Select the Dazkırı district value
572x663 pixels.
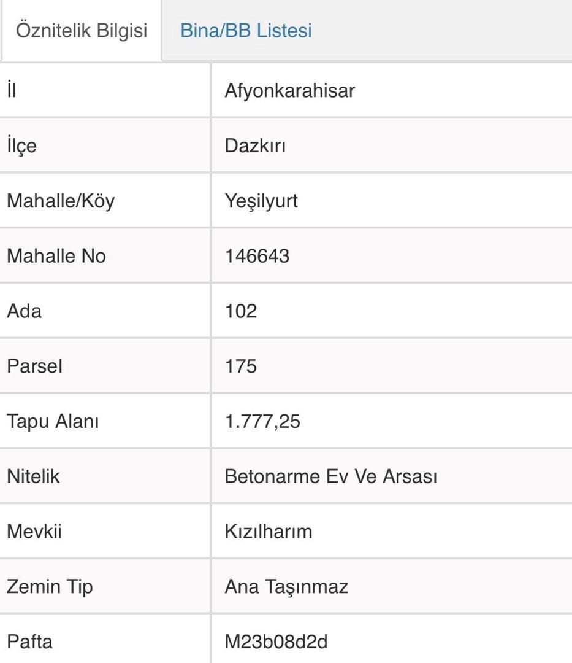click(x=255, y=146)
